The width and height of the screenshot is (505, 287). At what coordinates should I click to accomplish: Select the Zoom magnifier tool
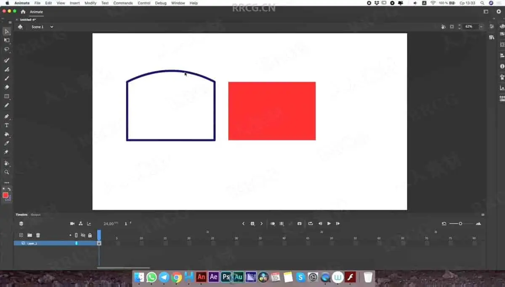pyautogui.click(x=7, y=172)
